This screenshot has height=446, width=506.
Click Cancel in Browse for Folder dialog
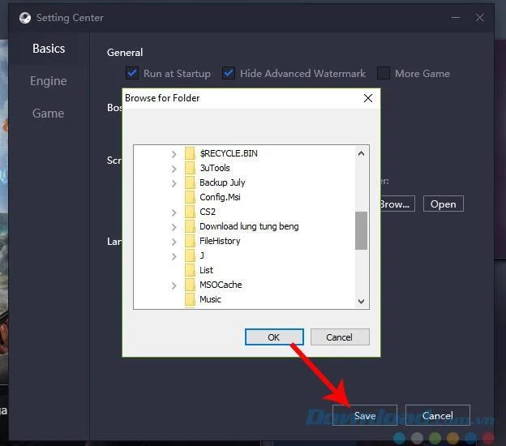340,337
